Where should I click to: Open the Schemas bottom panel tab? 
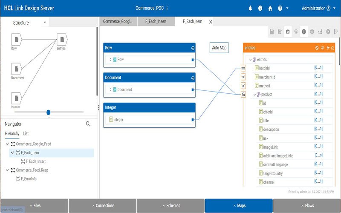[x=170, y=206]
